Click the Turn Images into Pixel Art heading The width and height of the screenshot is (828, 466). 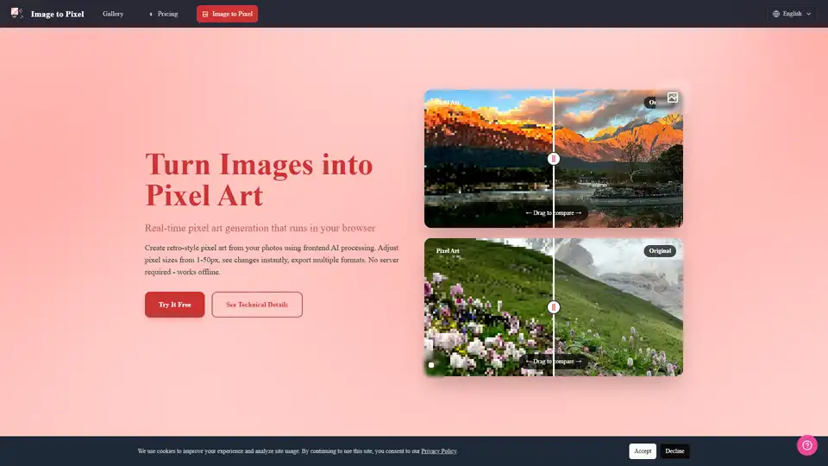click(259, 179)
